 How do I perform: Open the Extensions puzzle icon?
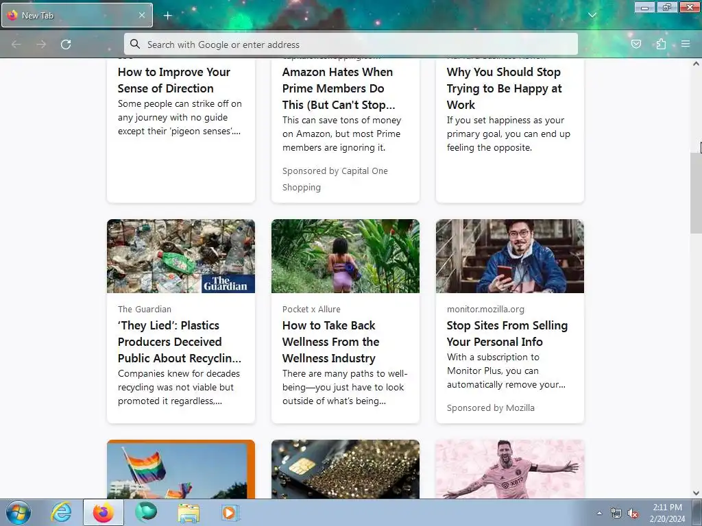click(x=661, y=44)
